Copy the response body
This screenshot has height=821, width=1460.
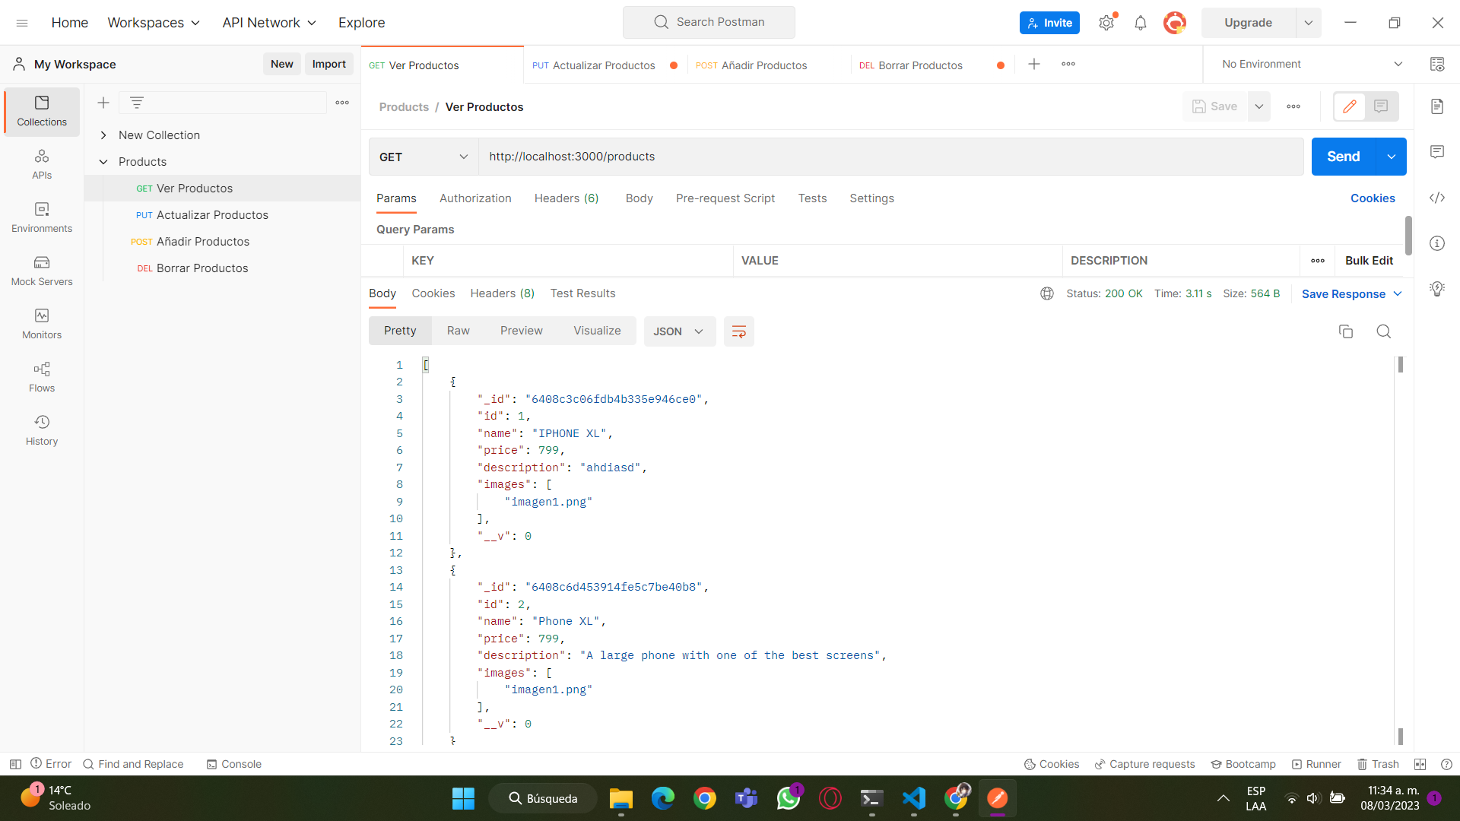[1346, 331]
